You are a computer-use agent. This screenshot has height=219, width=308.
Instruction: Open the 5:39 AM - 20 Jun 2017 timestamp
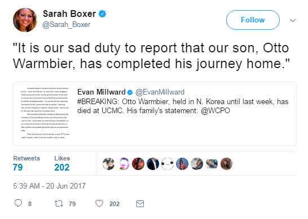click(49, 186)
